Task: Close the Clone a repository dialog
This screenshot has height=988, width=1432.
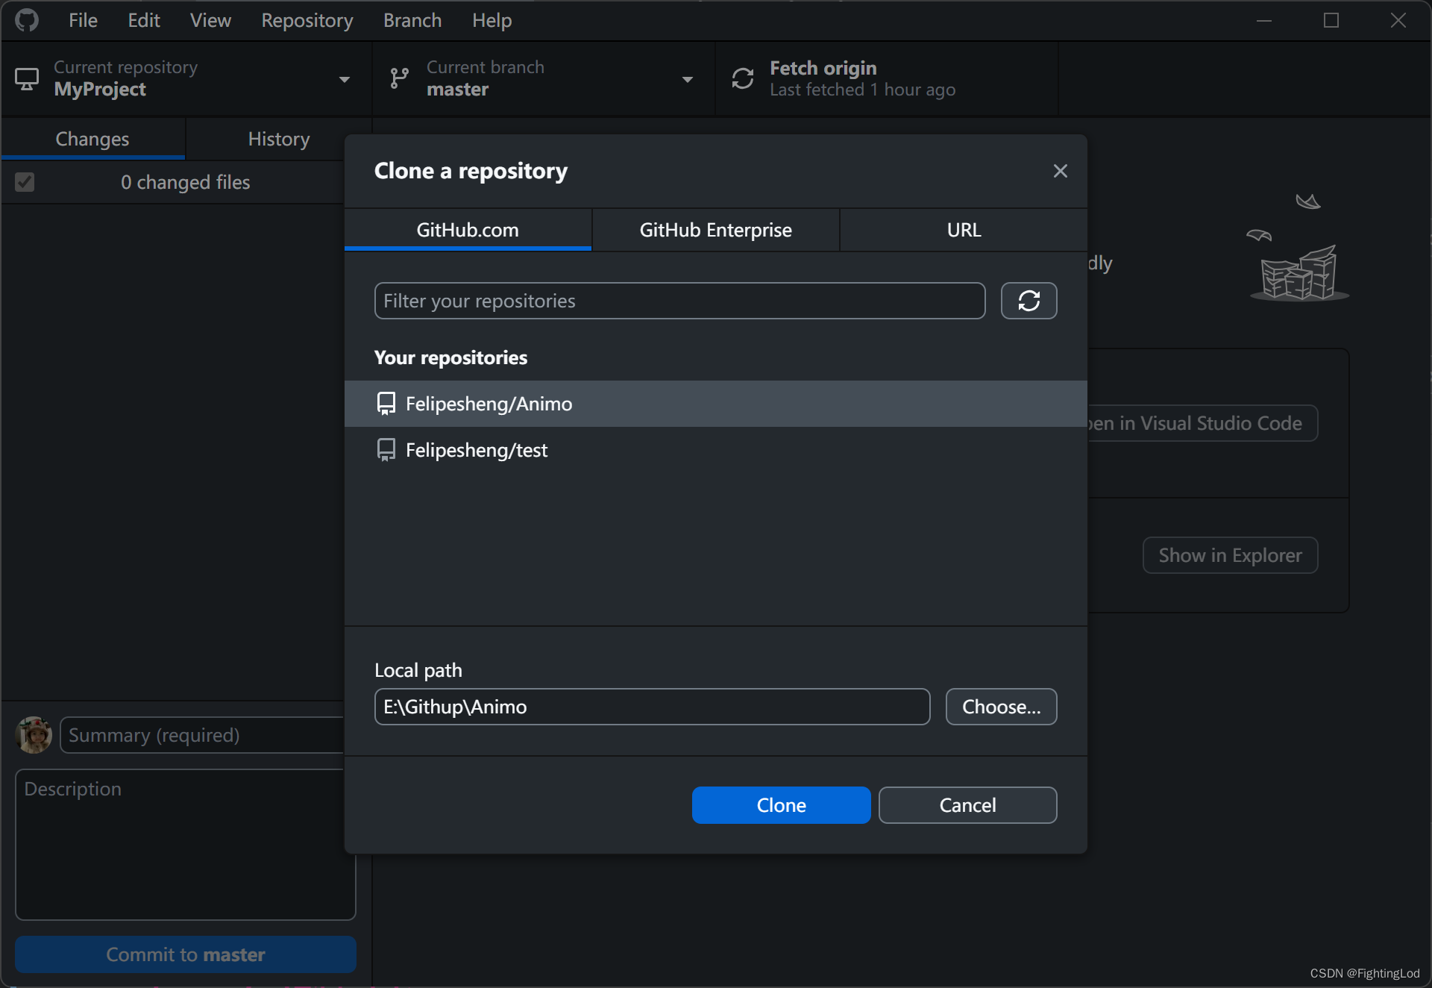Action: 1060,171
